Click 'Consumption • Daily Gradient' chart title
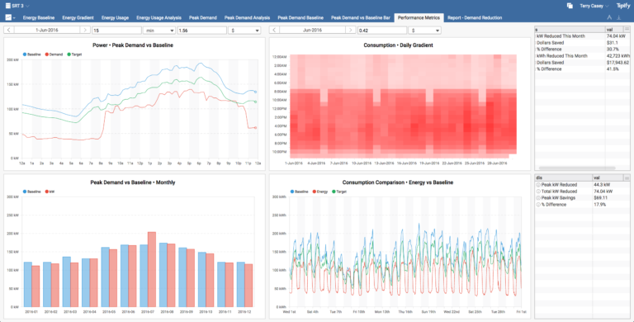 pyautogui.click(x=398, y=45)
